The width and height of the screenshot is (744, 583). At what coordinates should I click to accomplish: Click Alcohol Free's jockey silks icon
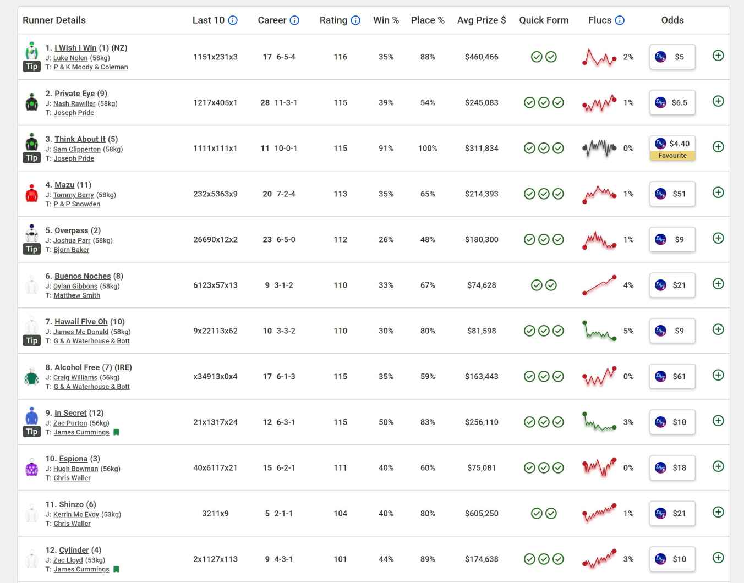coord(31,376)
